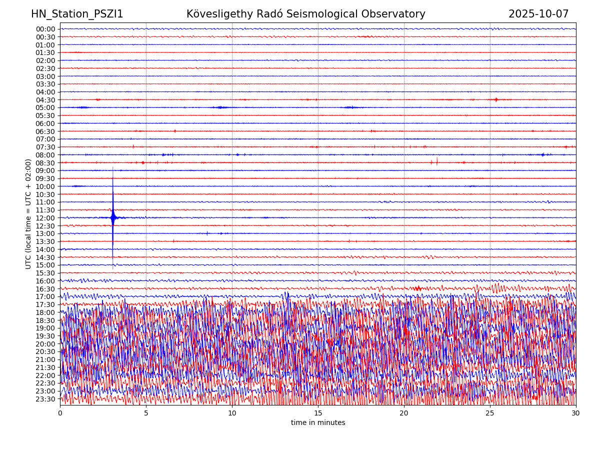The image size is (600, 450).
Task: Click the Kövesligethy Radó Seismological Observatory heading
Action: [305, 14]
